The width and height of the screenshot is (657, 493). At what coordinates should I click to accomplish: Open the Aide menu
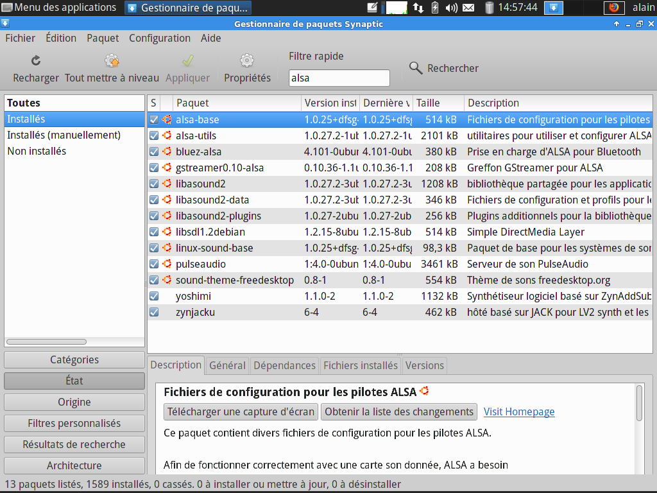coord(210,38)
